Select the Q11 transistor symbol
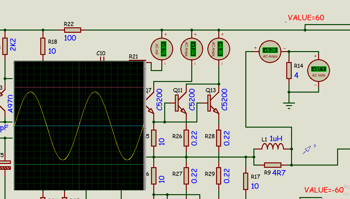Screen dimensions: 350x199 pos(180,103)
